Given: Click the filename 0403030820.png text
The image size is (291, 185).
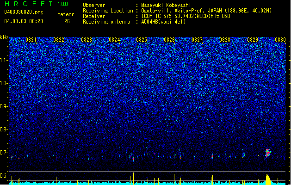Looking at the screenshot, I should tap(24, 12).
